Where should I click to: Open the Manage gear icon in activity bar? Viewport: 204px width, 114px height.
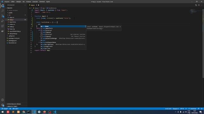tap(3, 105)
